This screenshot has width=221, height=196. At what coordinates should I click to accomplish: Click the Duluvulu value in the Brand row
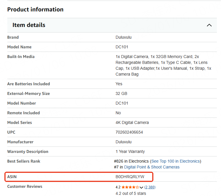coord(124,37)
